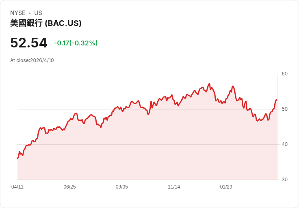Select the 11/14 date axis label
The height and width of the screenshot is (208, 299).
click(174, 187)
